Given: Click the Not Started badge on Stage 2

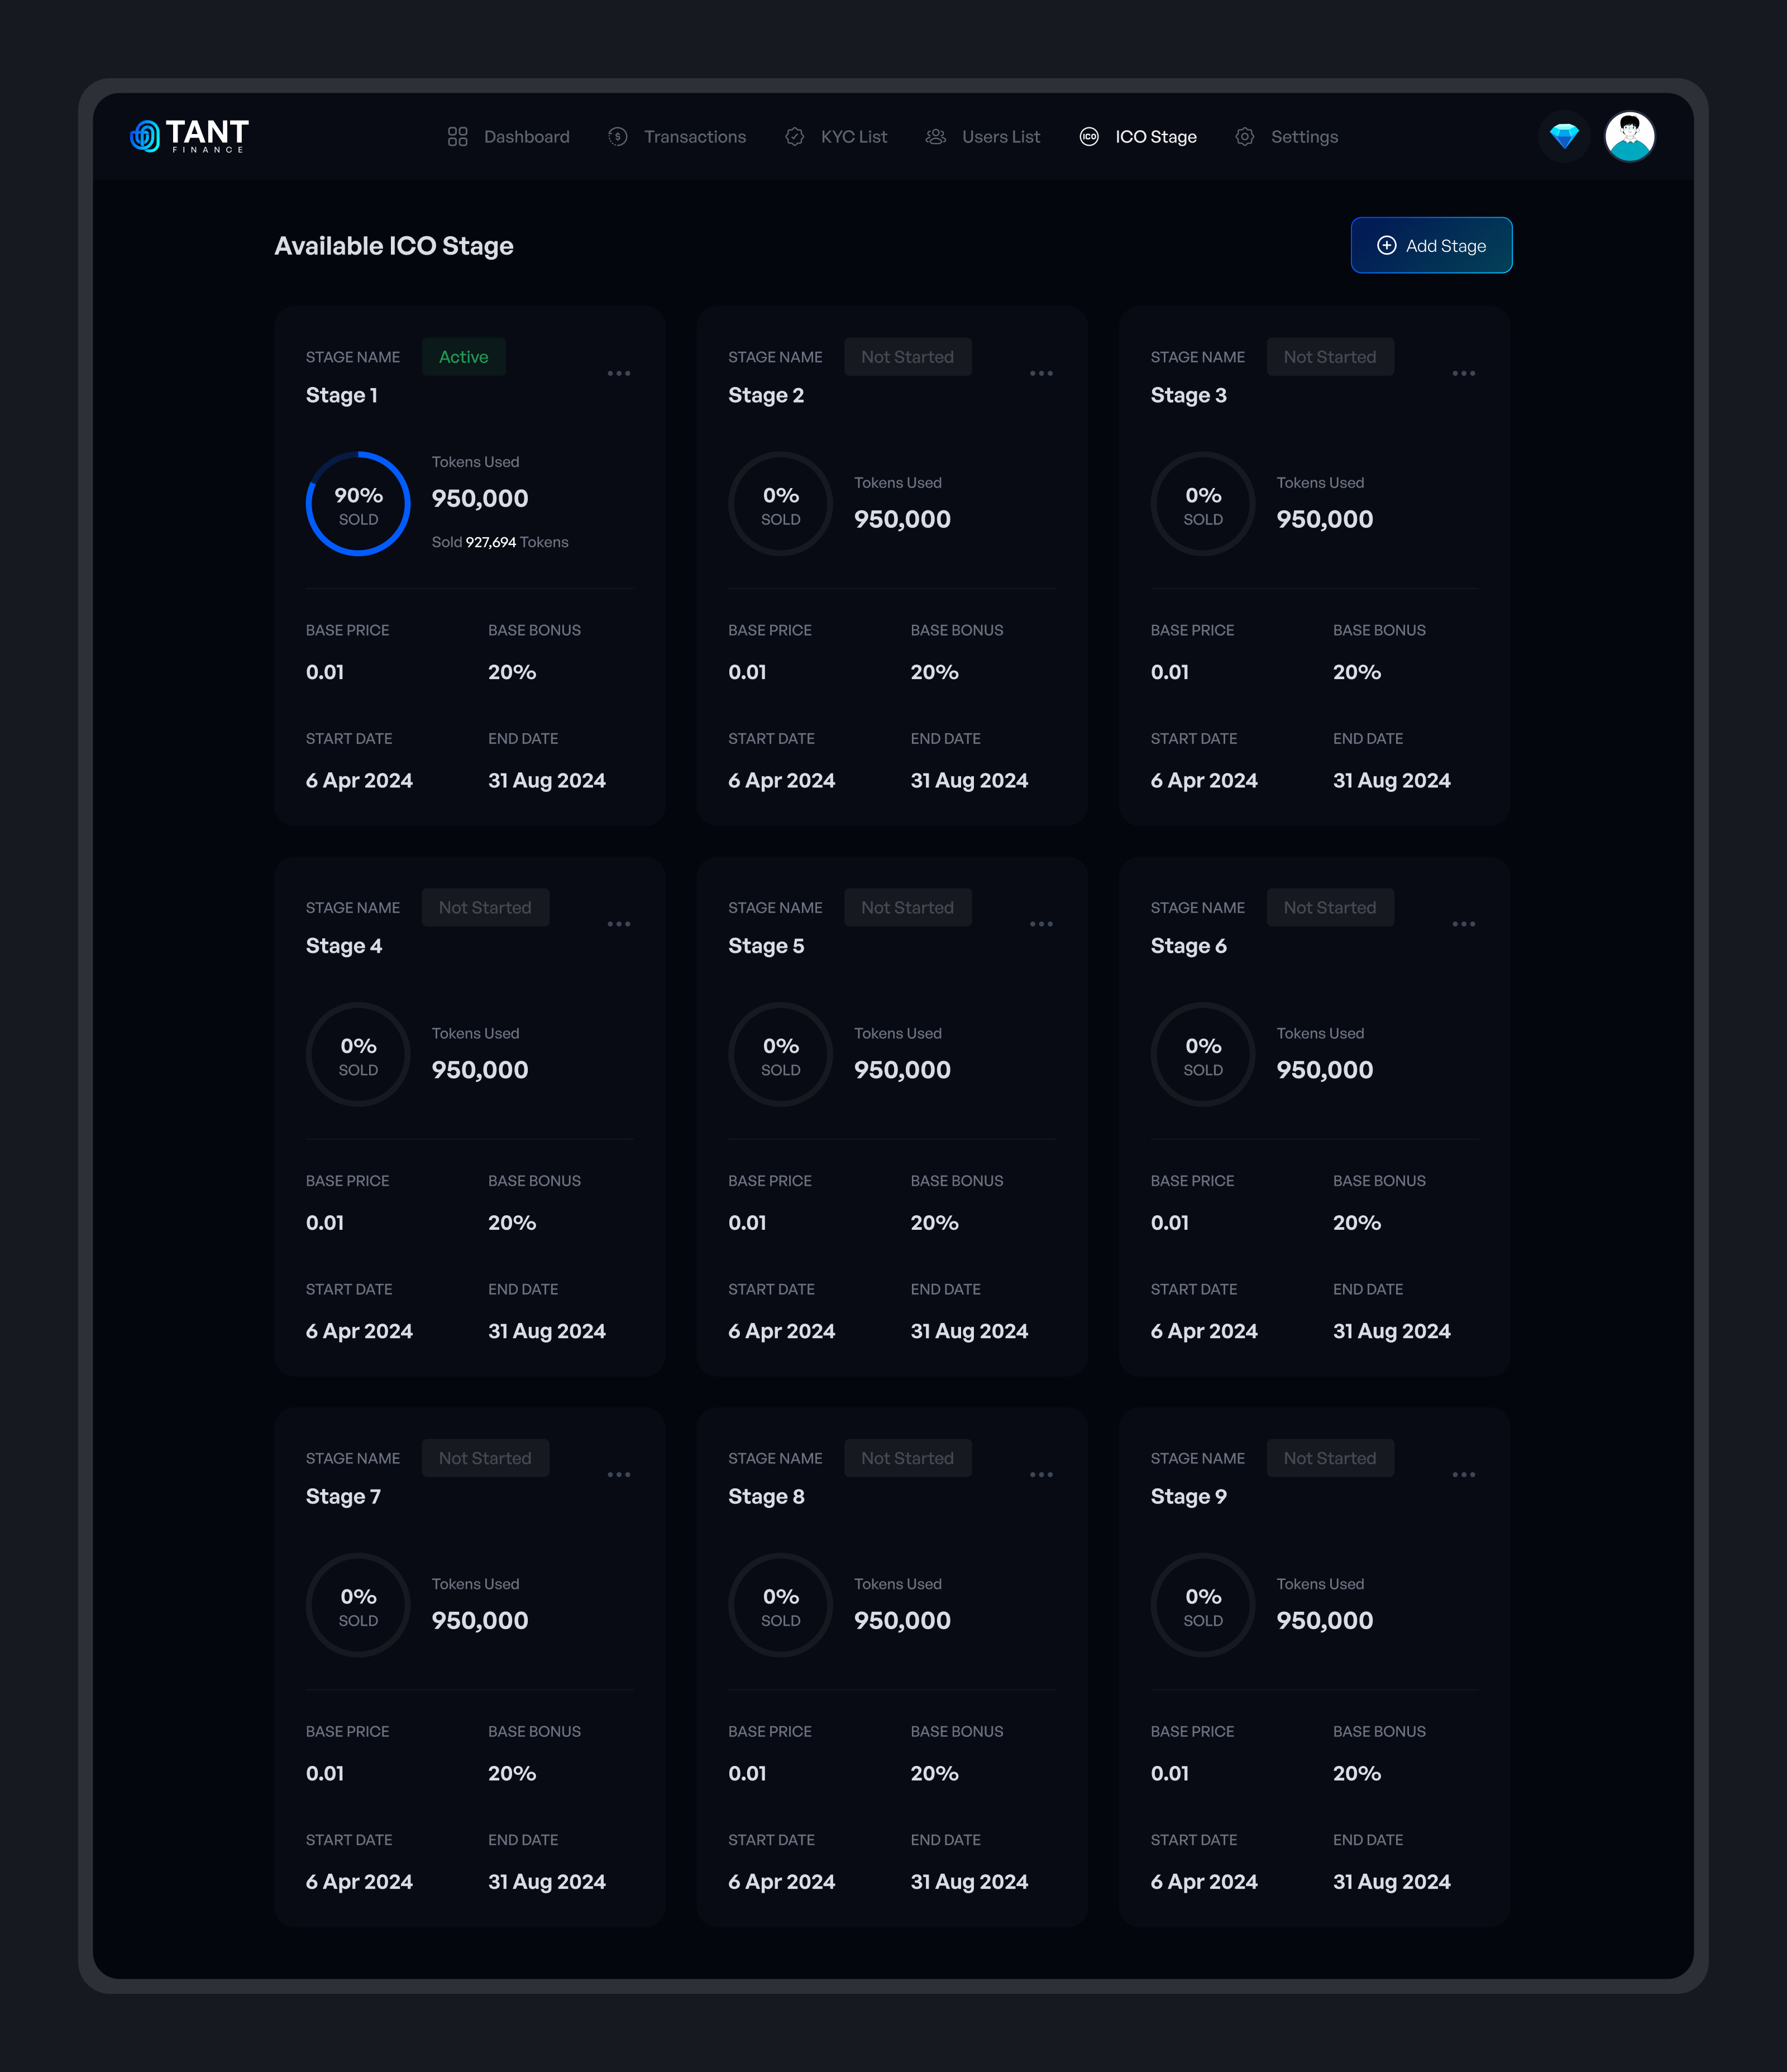Looking at the screenshot, I should pos(908,357).
